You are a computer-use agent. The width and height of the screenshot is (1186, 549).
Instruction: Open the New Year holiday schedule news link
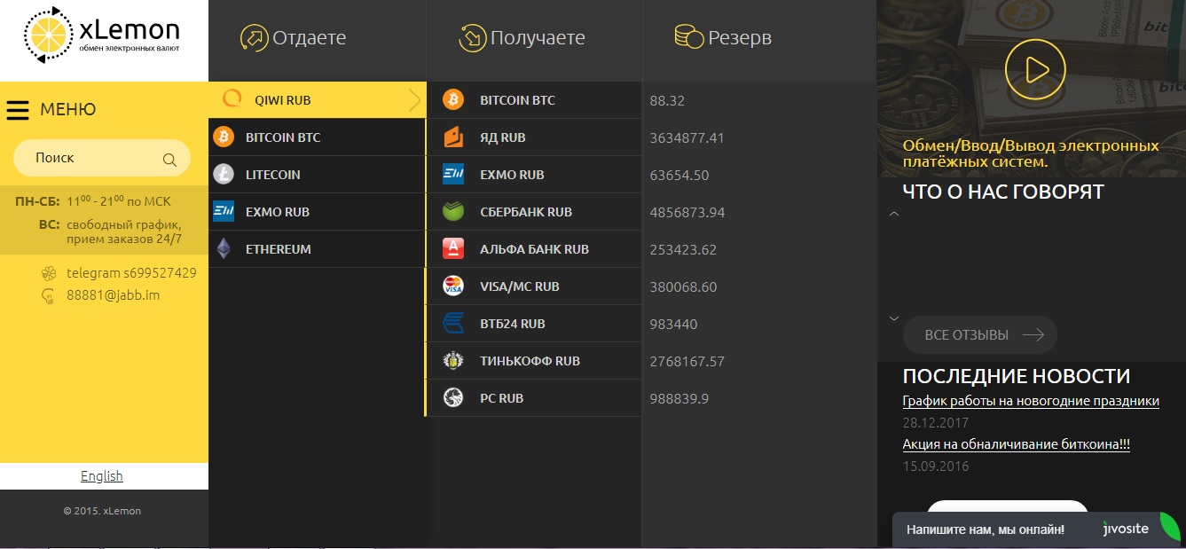click(1030, 401)
